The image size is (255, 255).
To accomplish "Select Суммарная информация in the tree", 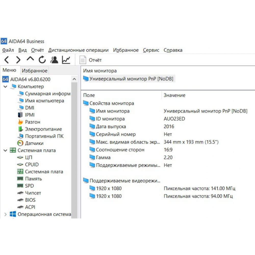I will [x=44, y=94].
